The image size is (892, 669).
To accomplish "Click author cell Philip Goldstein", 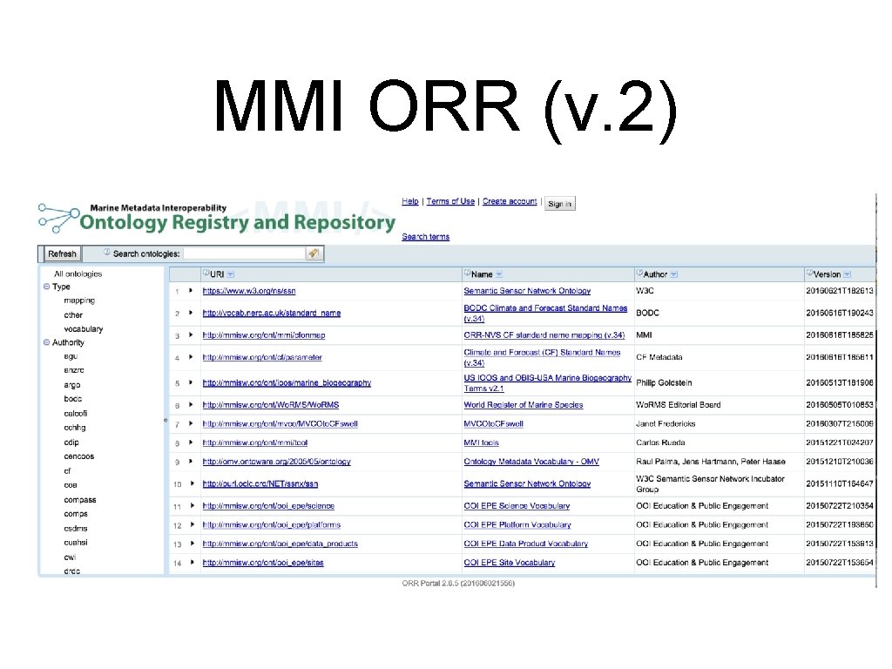I will [x=664, y=383].
